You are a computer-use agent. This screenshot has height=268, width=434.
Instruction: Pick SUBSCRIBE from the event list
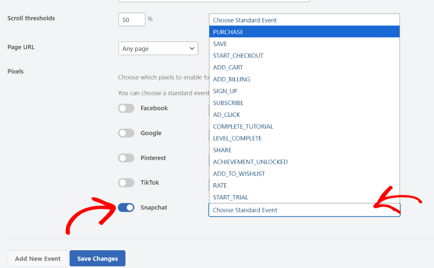pos(228,103)
